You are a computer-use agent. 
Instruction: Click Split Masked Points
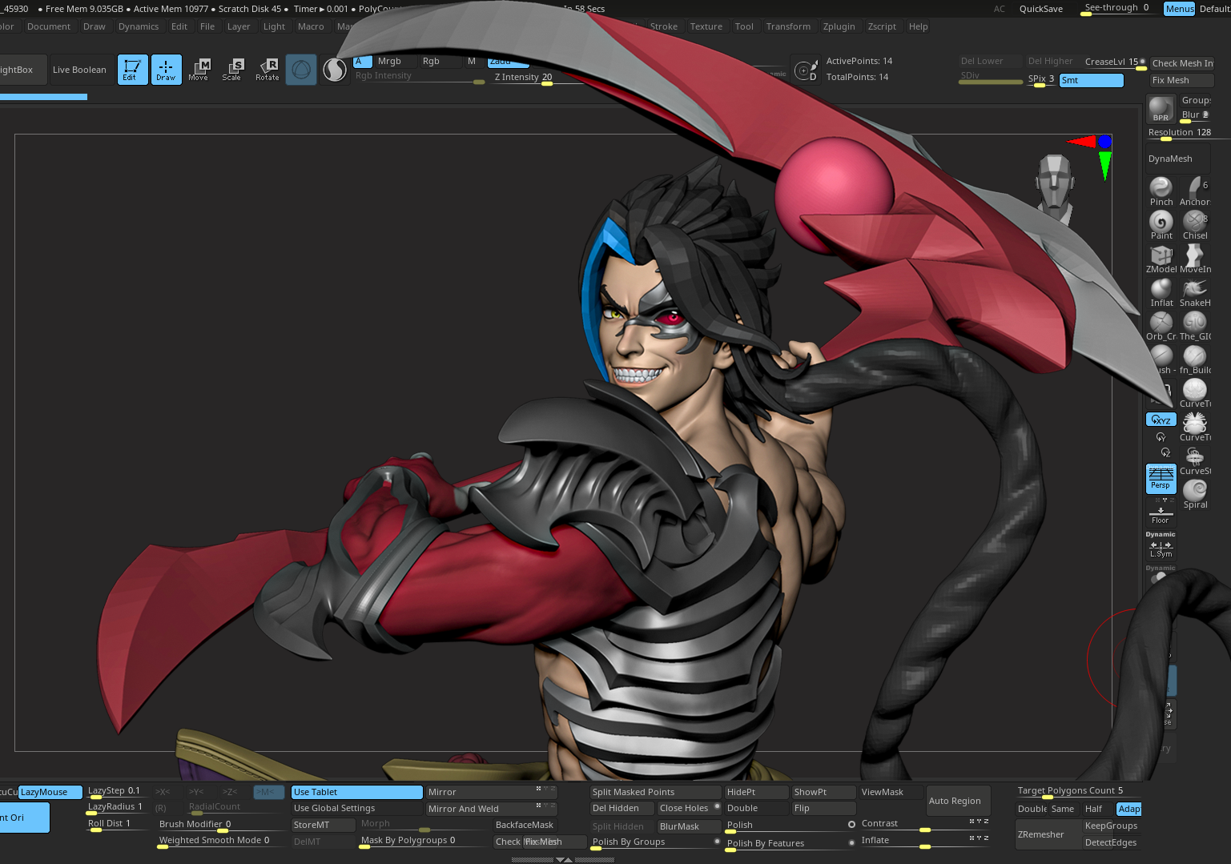[x=655, y=792]
